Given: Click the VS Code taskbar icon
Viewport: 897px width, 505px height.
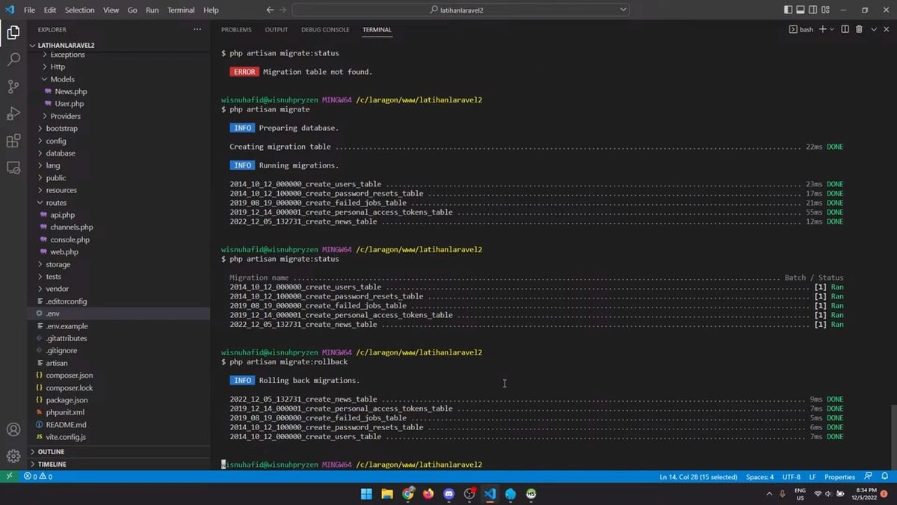Looking at the screenshot, I should [x=490, y=494].
